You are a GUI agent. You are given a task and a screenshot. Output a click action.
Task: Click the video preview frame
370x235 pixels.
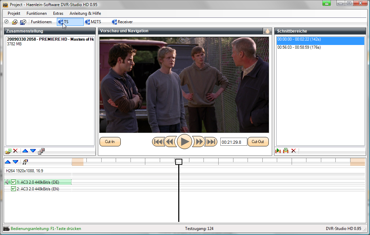[x=184, y=85]
